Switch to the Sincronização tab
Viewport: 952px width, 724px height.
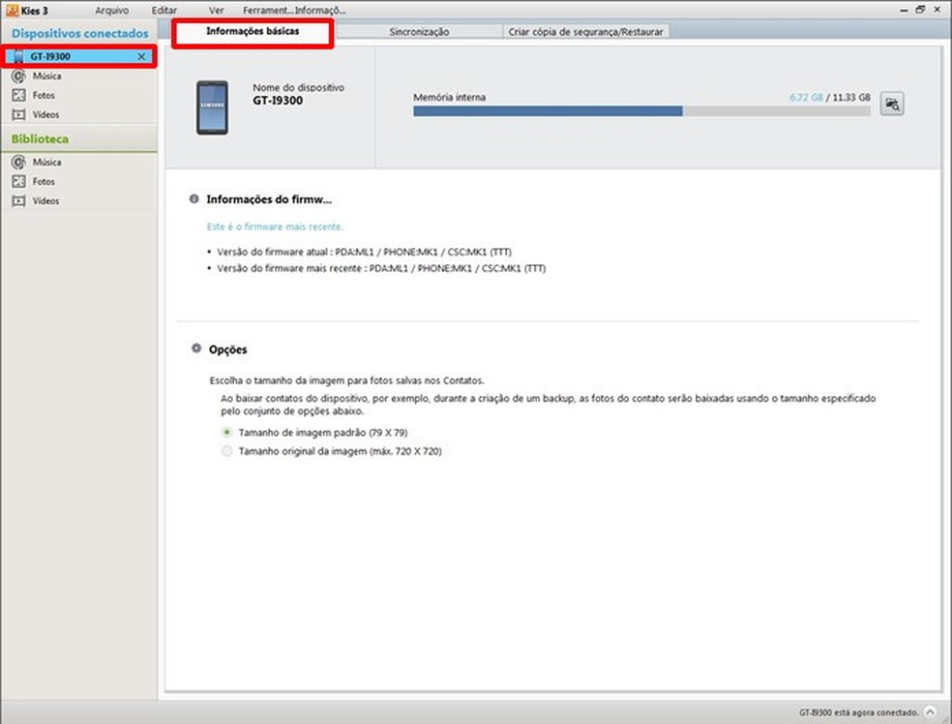421,30
